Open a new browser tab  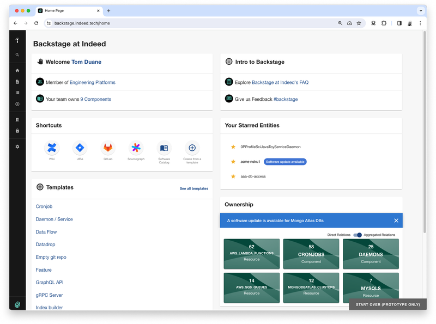108,10
